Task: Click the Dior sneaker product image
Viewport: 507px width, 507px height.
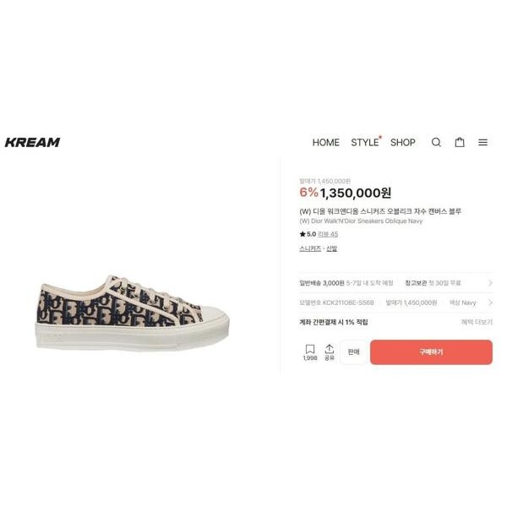Action: (133, 313)
